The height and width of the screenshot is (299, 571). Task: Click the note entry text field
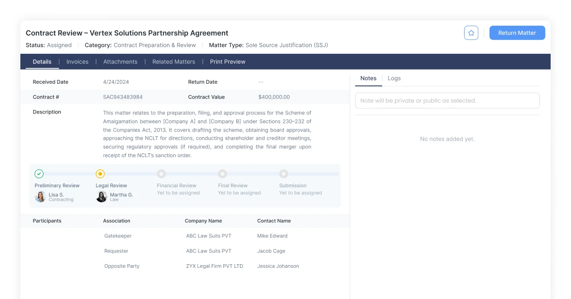coord(447,100)
